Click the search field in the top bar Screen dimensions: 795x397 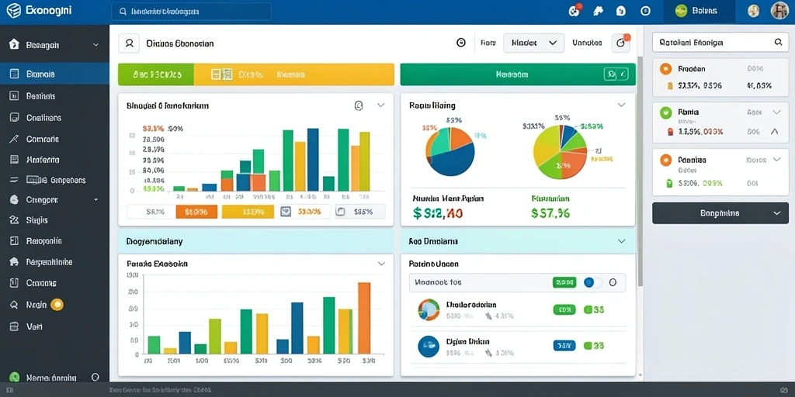191,11
